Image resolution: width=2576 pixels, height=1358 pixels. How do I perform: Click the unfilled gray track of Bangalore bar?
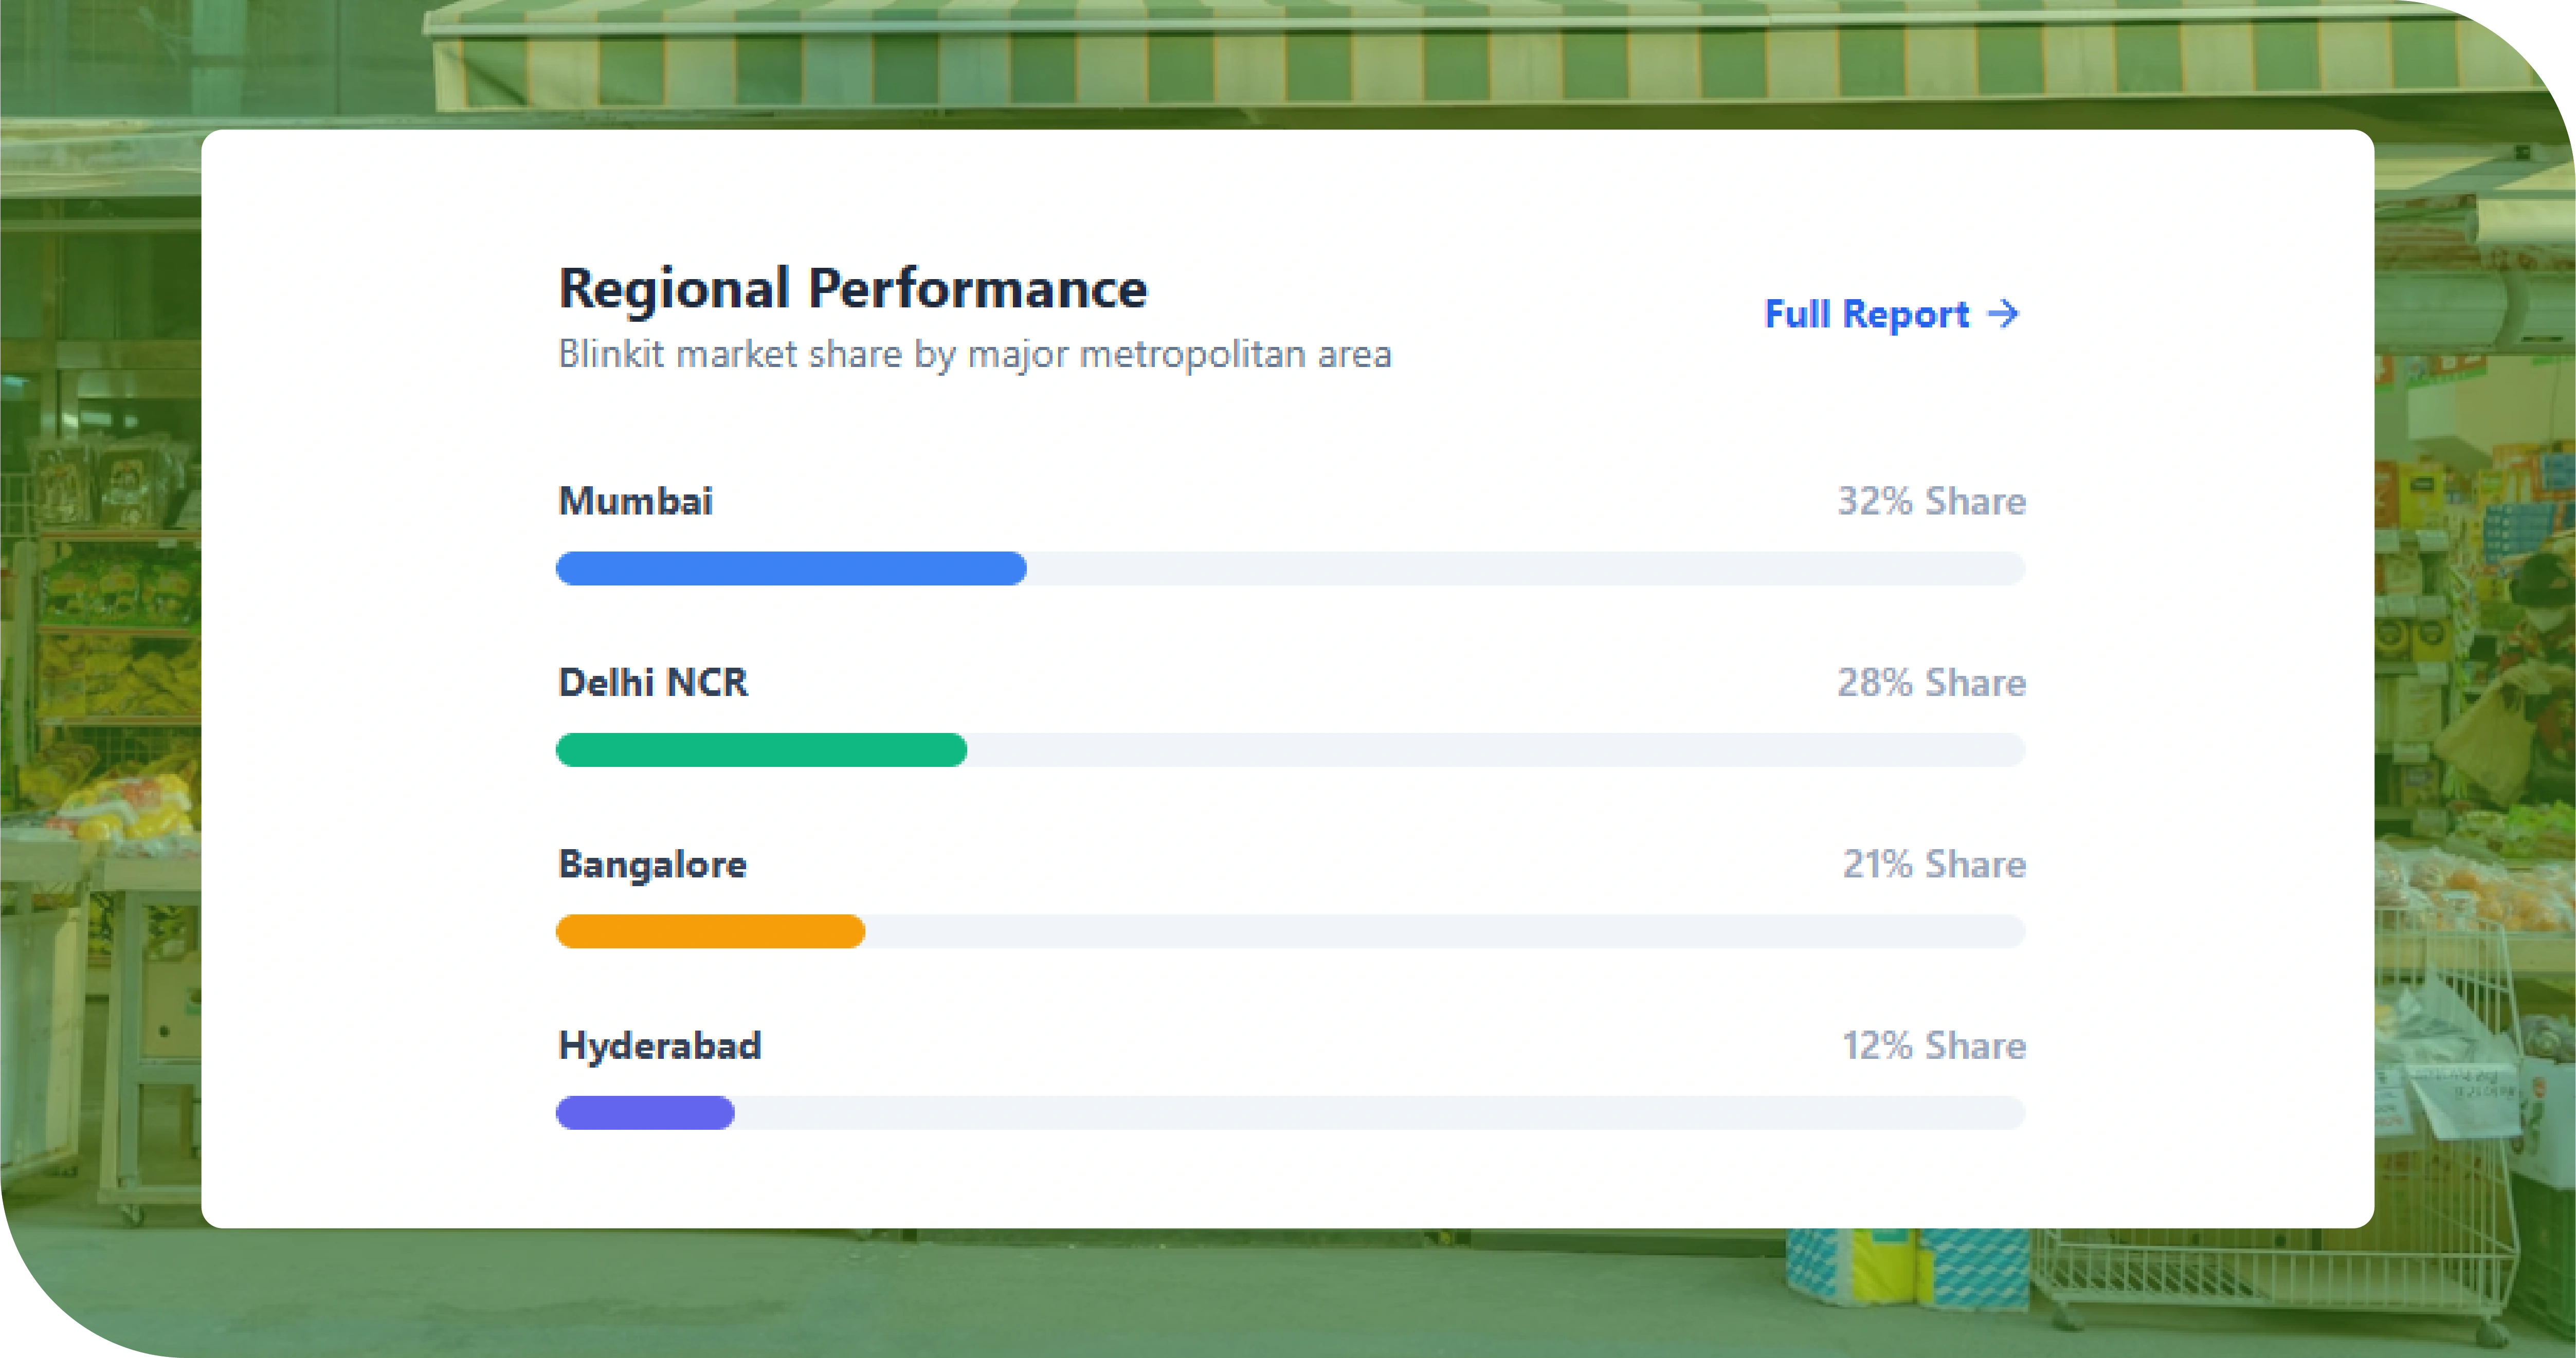(x=1445, y=931)
